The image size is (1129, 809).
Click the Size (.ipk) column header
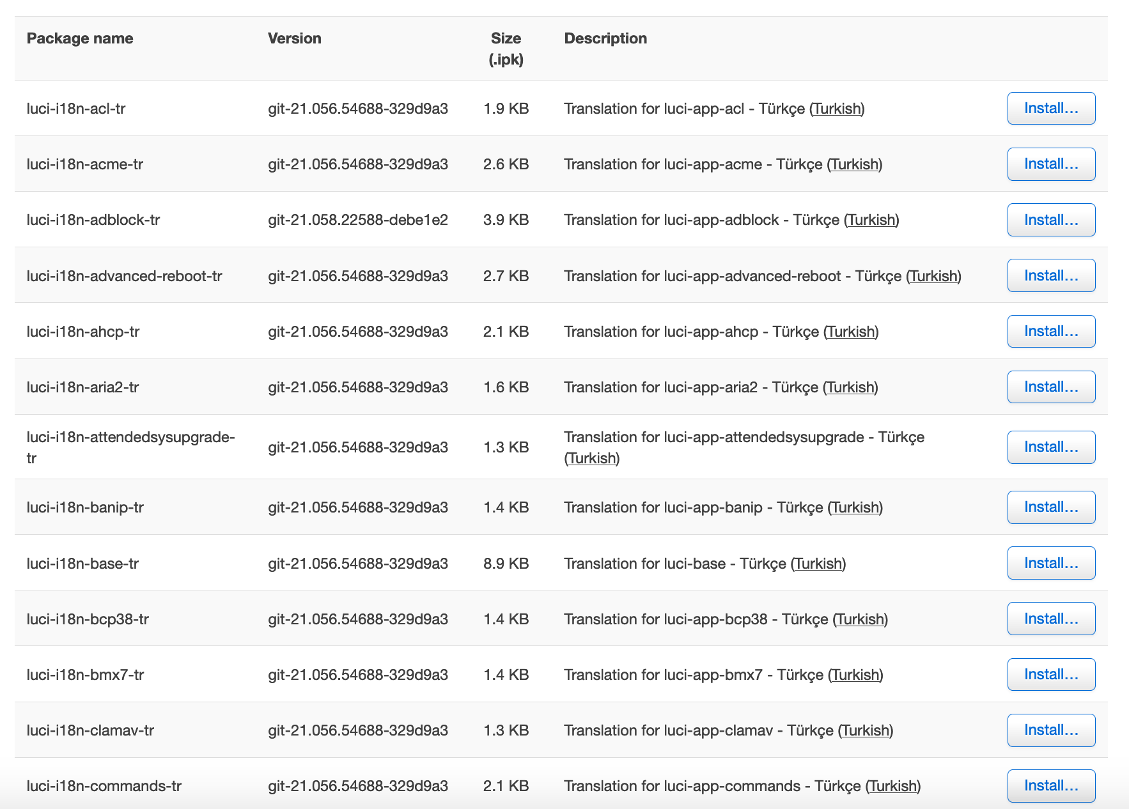click(506, 49)
